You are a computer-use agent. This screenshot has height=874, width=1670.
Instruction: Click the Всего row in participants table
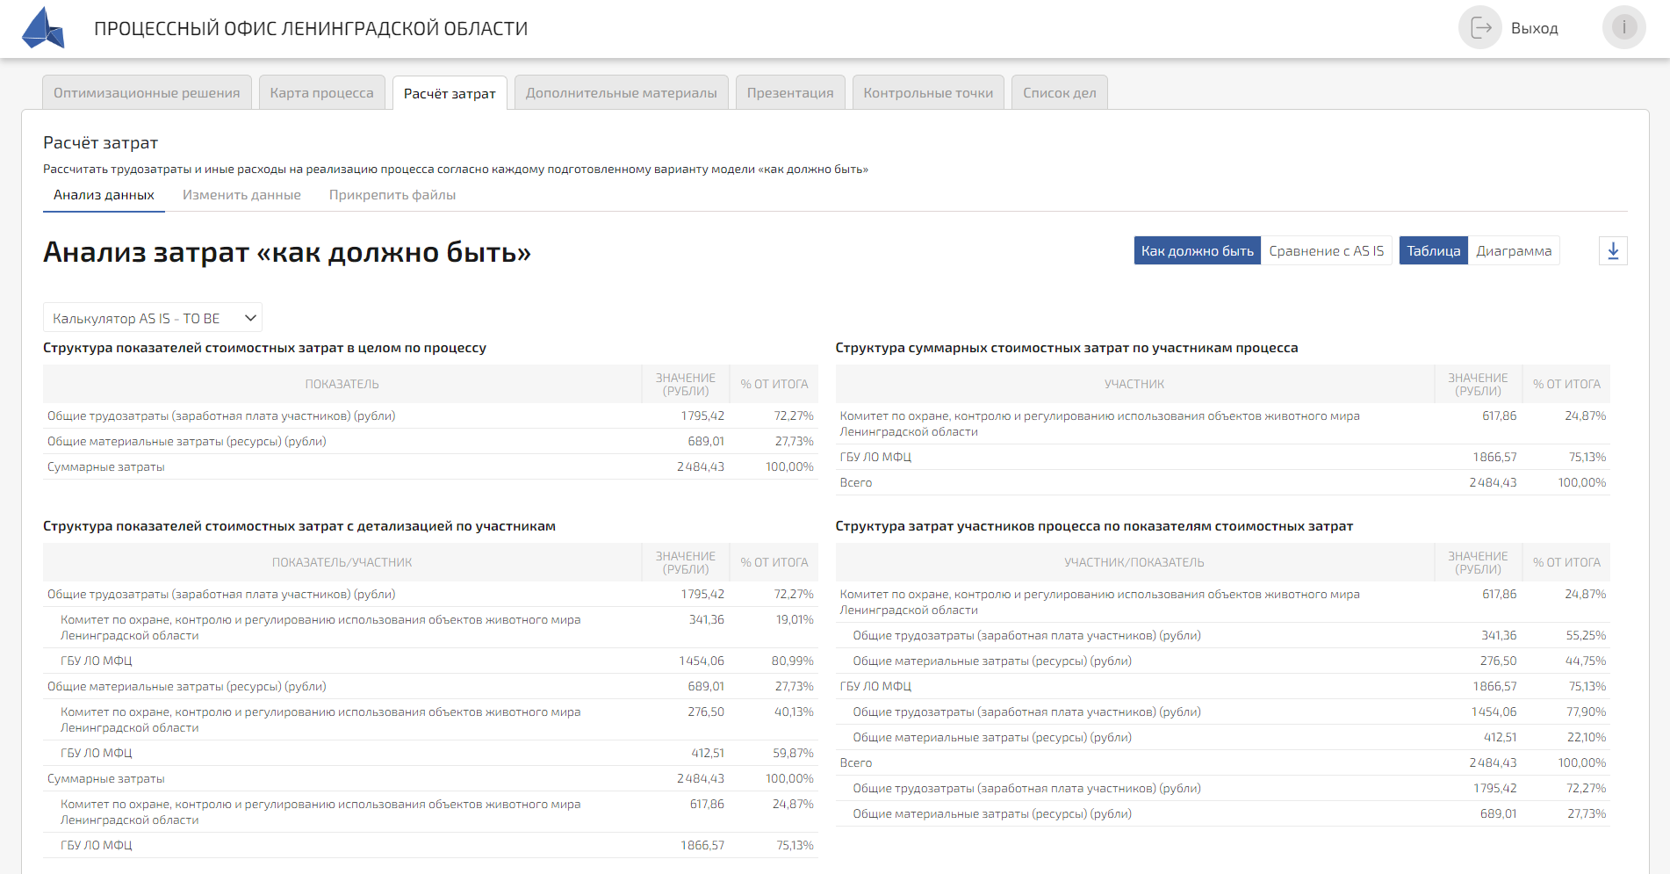tap(1222, 483)
